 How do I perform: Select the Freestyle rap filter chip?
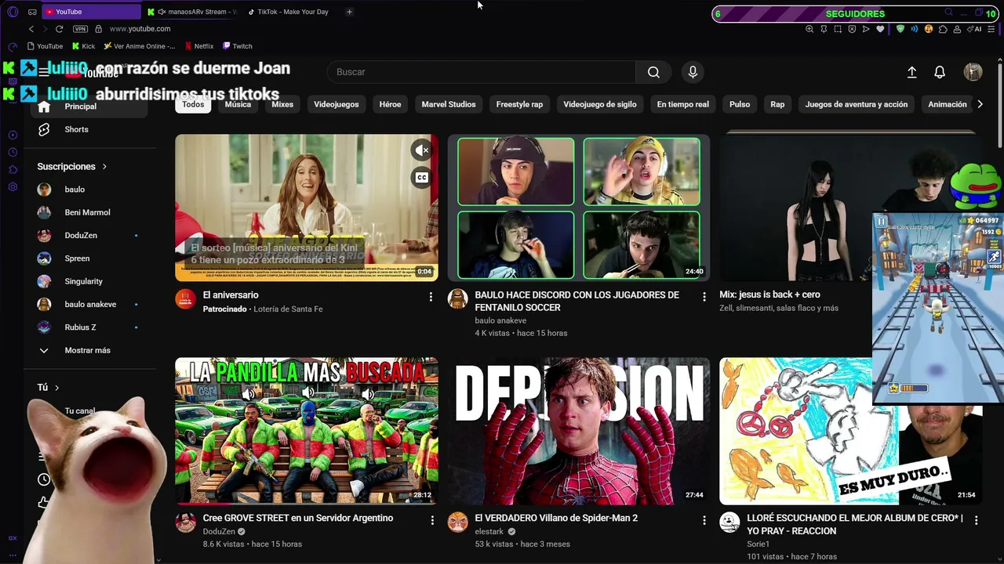point(519,104)
